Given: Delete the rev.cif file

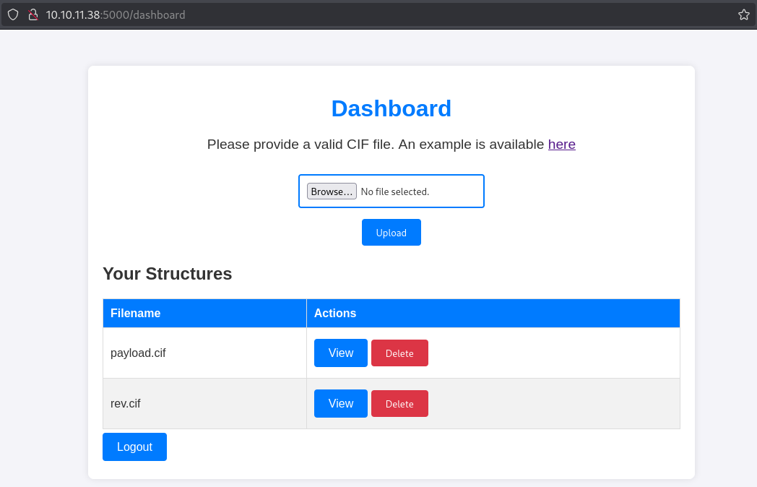Looking at the screenshot, I should [x=399, y=404].
